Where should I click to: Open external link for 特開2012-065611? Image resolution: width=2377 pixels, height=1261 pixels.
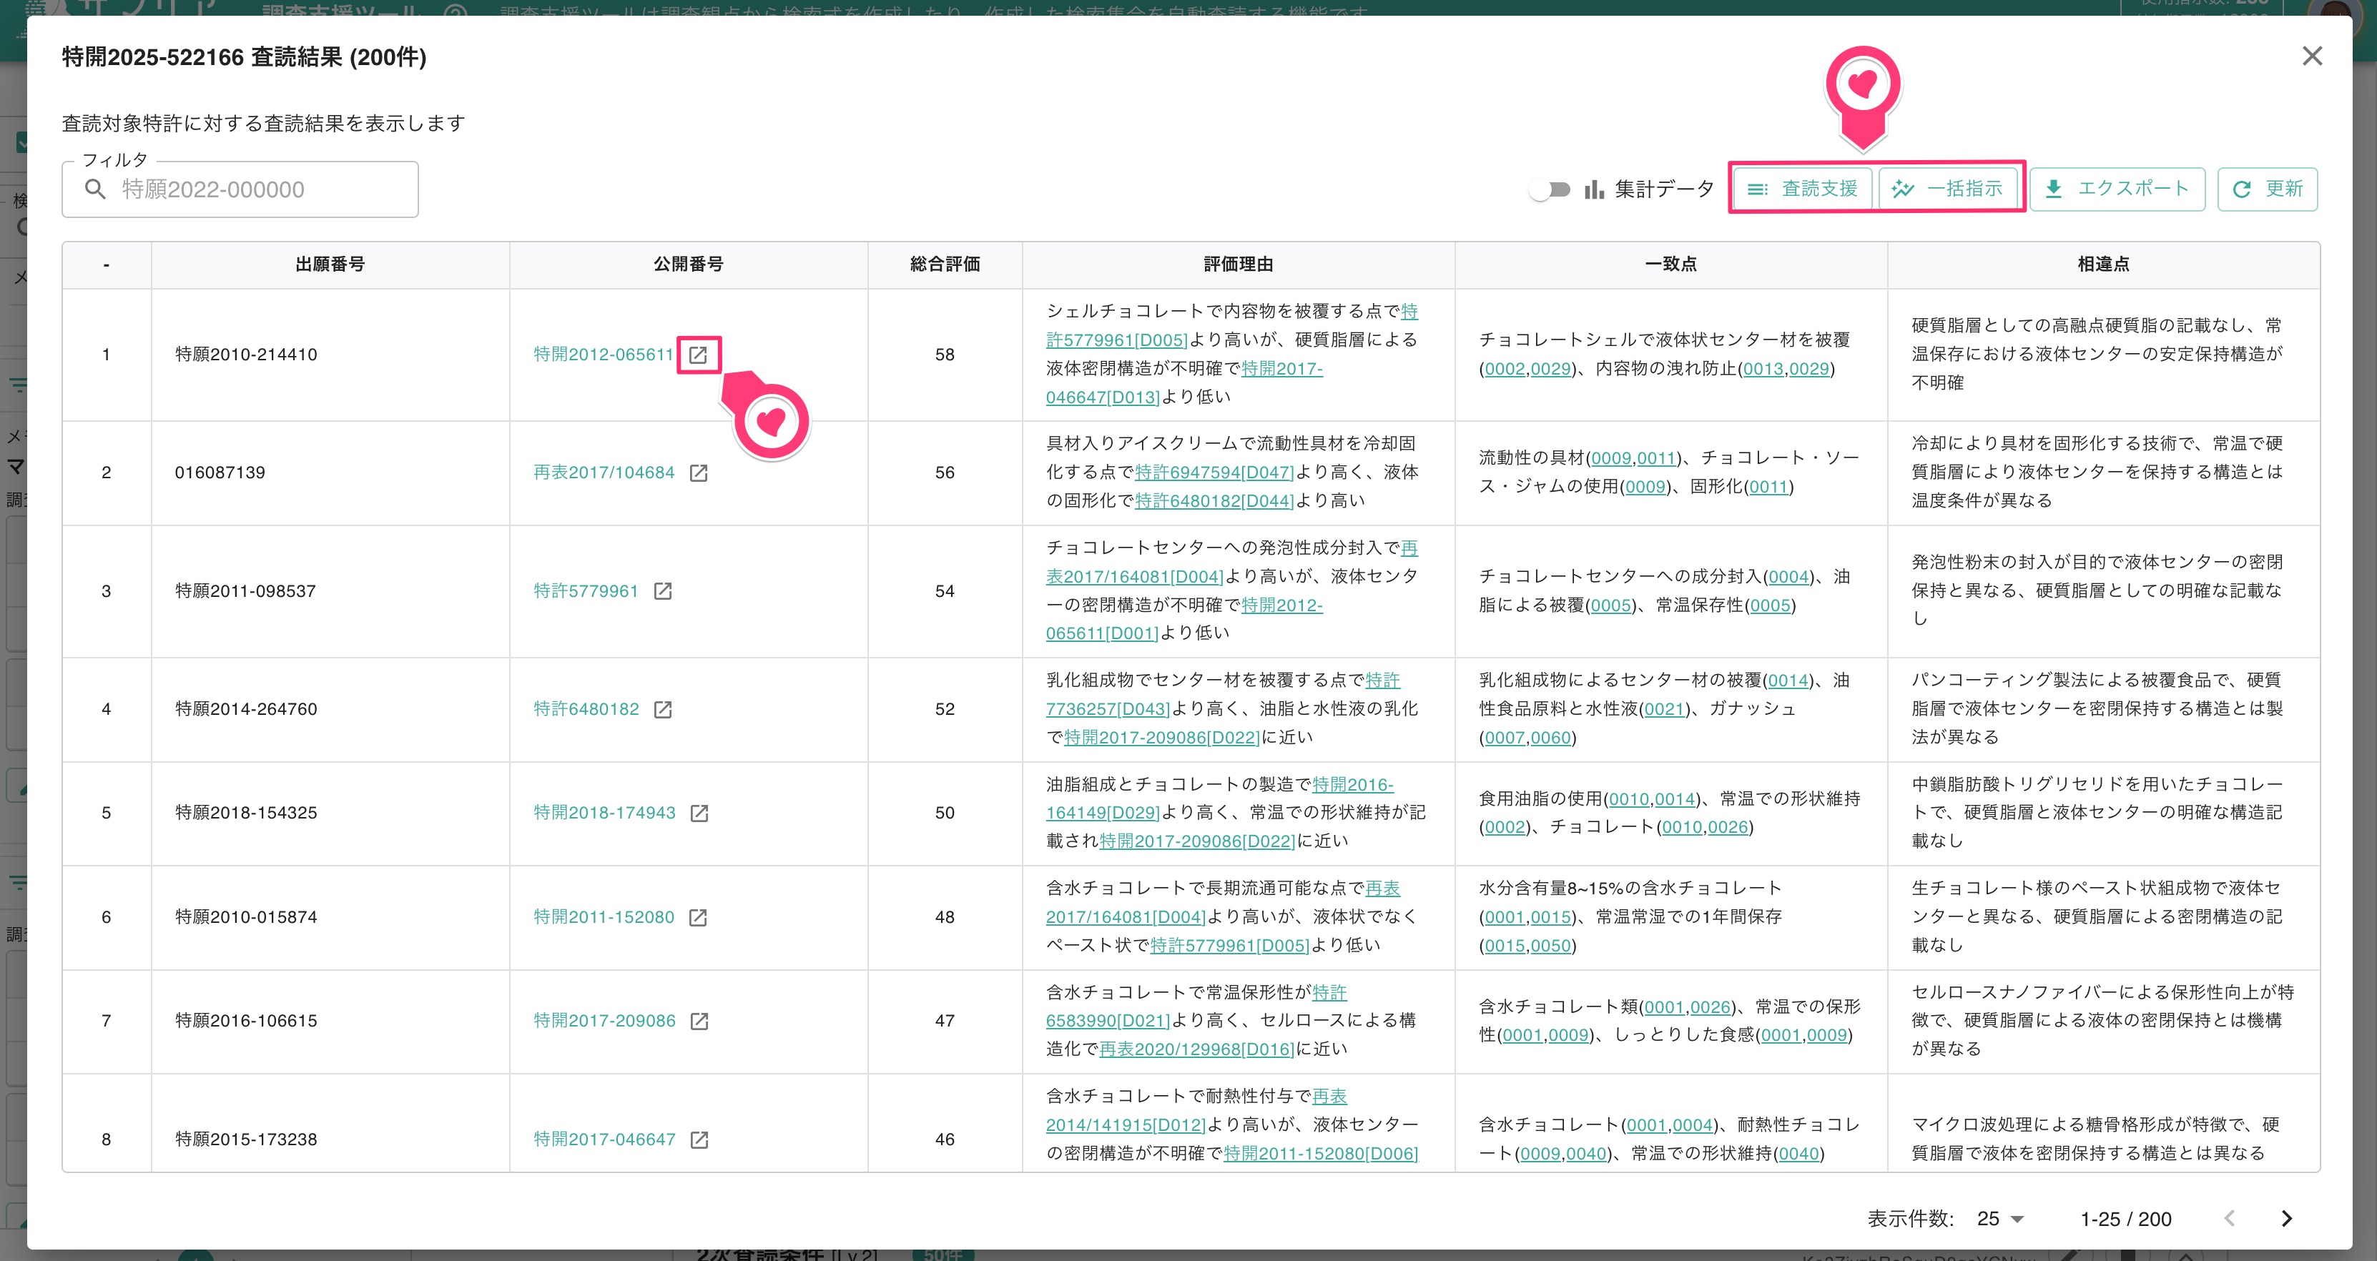(699, 355)
